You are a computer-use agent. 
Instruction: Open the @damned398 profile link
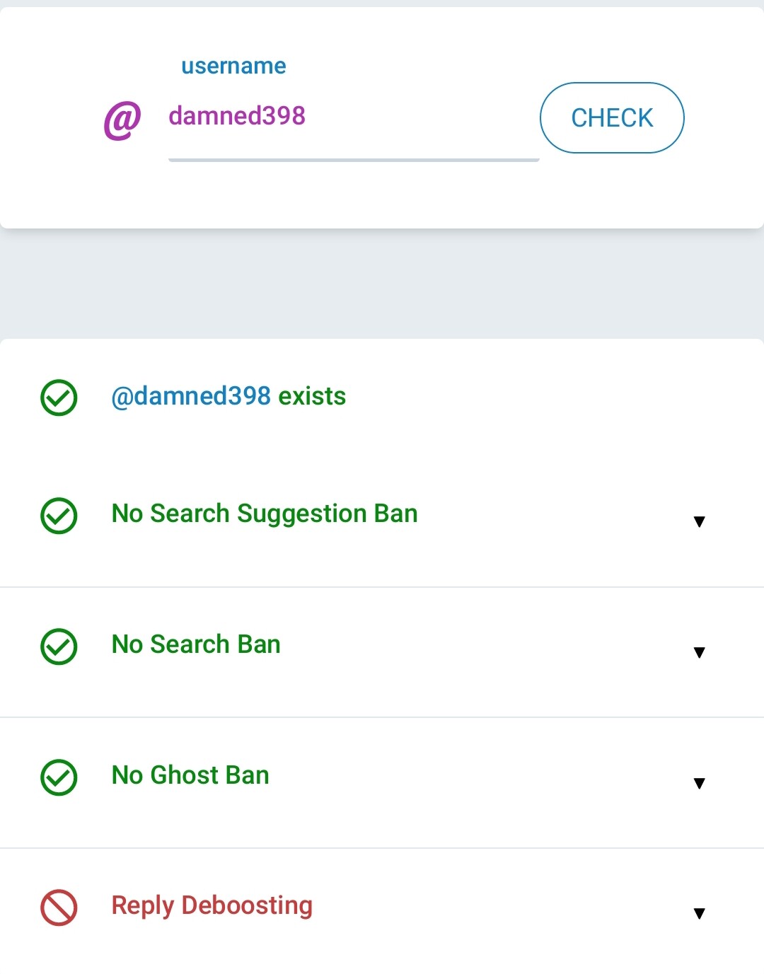pyautogui.click(x=191, y=396)
